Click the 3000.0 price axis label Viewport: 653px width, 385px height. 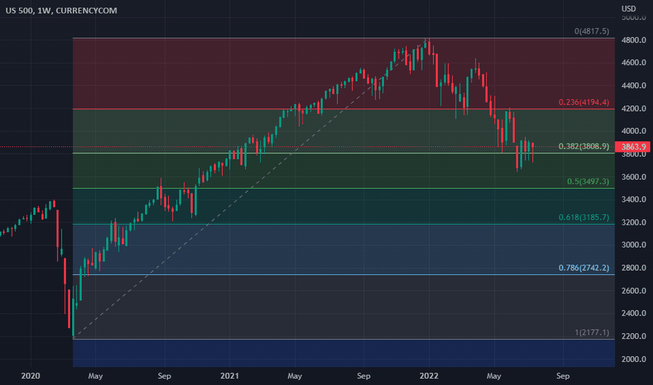pos(633,245)
